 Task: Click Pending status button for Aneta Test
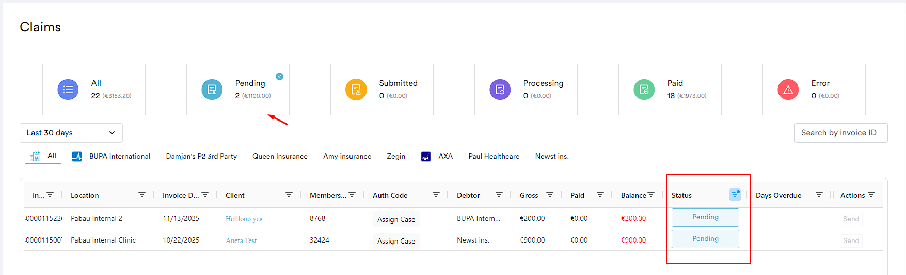(705, 239)
